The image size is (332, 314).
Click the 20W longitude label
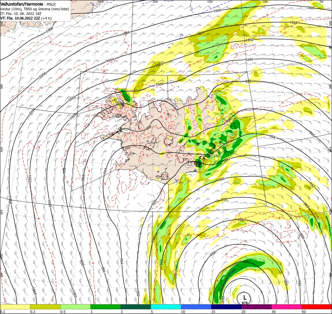pos(155,2)
